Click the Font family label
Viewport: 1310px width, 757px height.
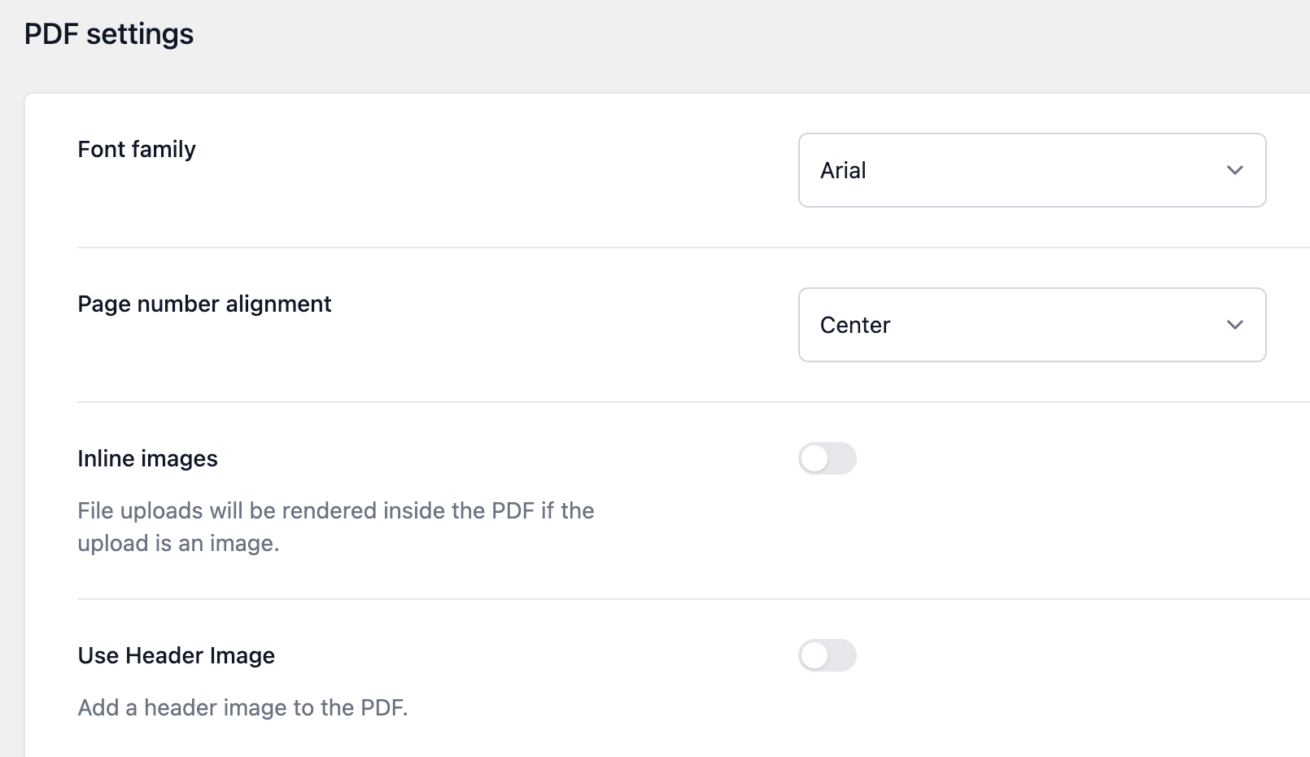point(136,149)
